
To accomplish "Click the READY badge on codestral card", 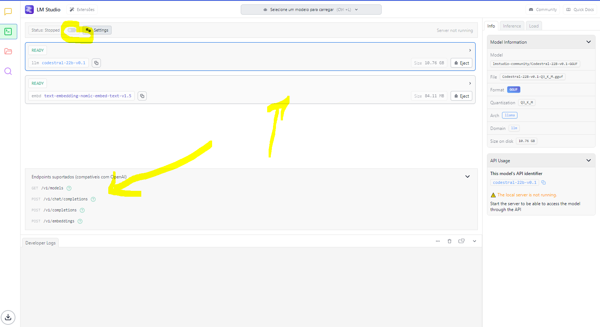I will [37, 50].
